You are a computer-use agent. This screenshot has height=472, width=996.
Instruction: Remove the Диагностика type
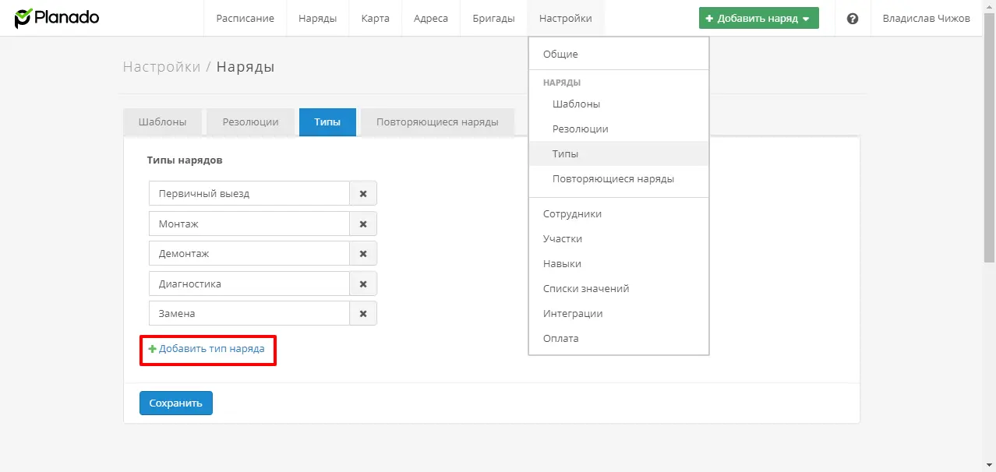click(363, 284)
